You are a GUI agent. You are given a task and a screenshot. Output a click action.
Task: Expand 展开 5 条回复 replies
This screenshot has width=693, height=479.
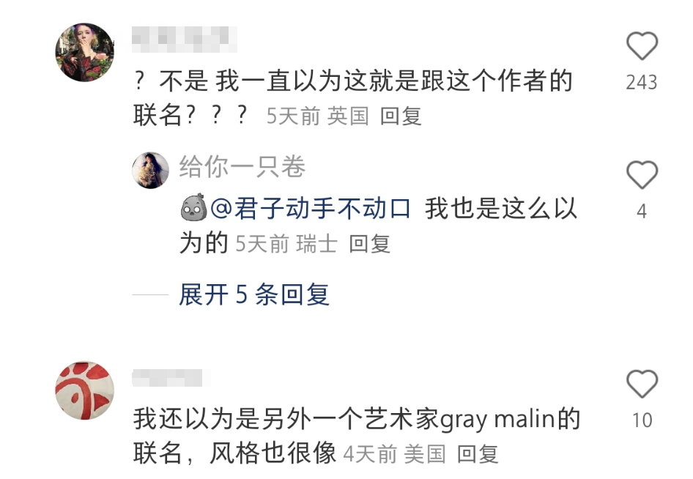[x=254, y=294]
